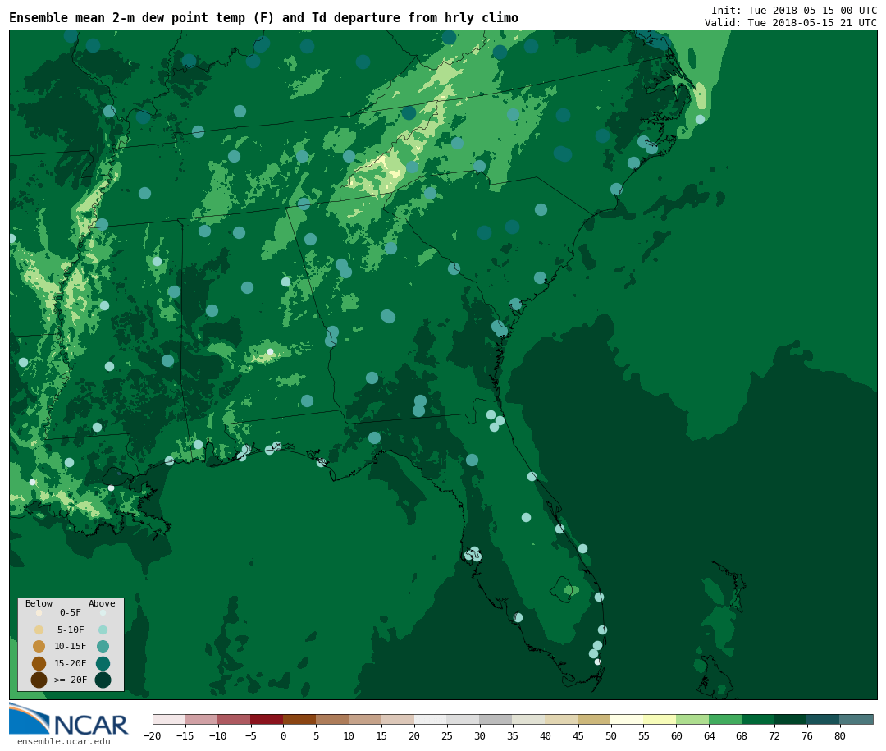Click the light green 60 to 64 swatch
This screenshot has width=886, height=751.
(x=692, y=720)
